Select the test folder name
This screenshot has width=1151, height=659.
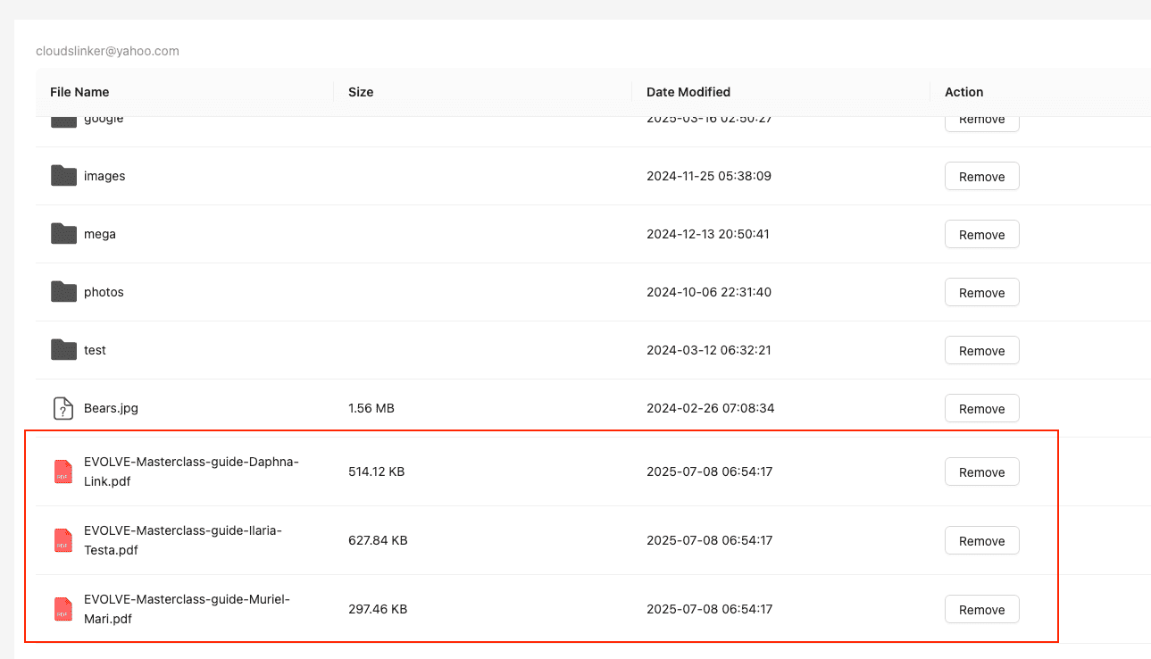coord(95,350)
